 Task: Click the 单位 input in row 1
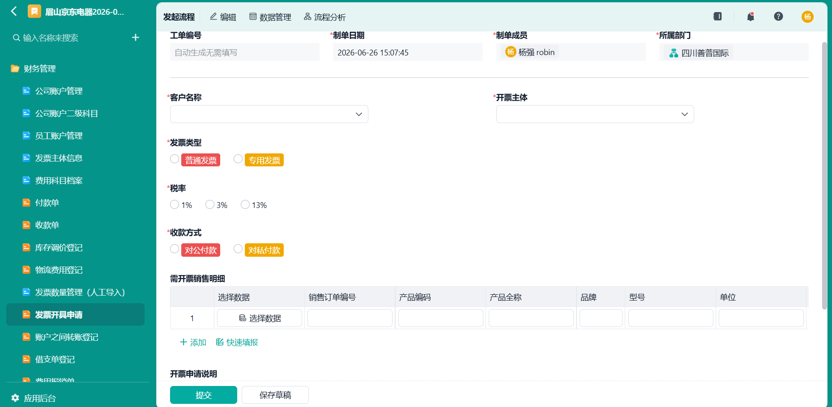pos(761,318)
